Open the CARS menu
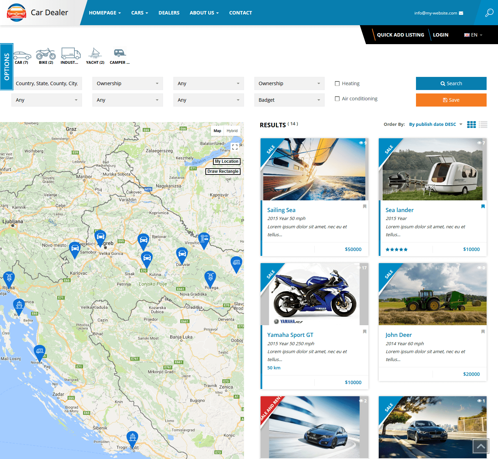 (139, 13)
